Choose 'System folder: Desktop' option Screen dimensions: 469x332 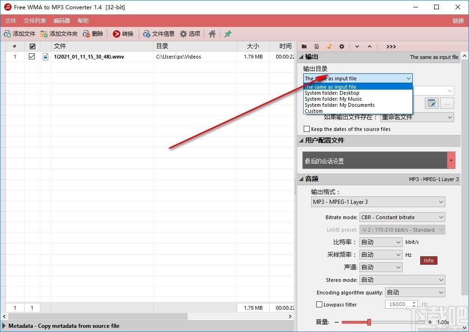point(358,93)
